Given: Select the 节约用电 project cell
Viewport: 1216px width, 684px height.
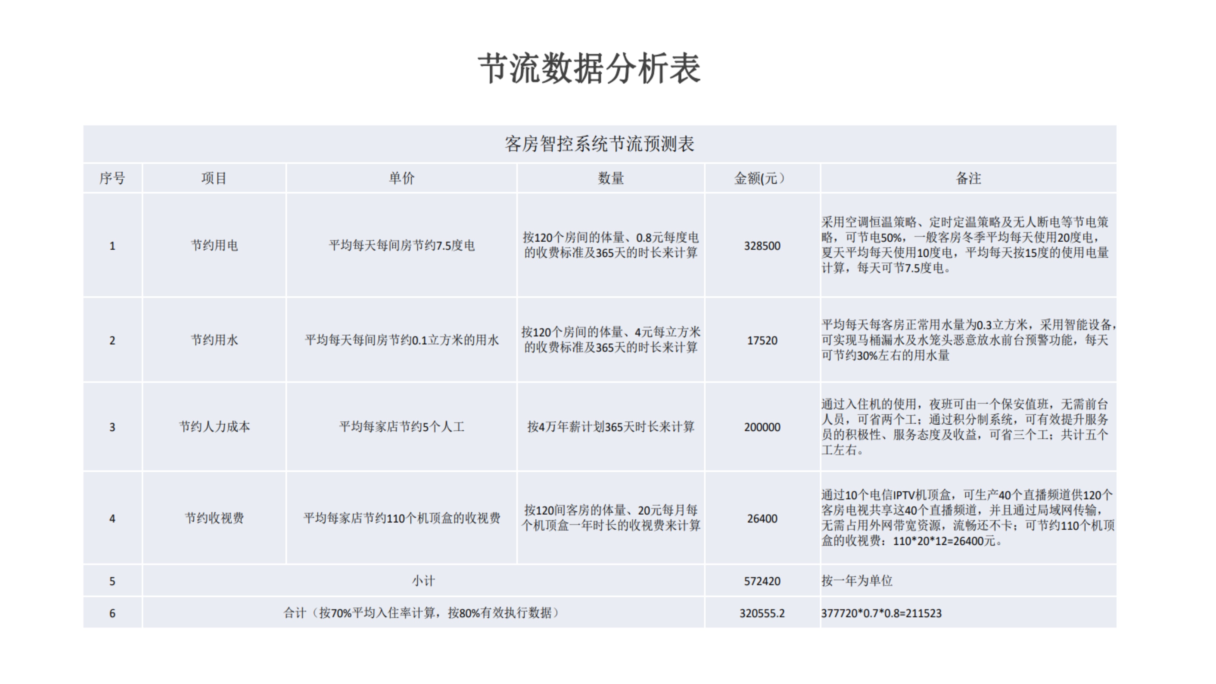Looking at the screenshot, I should [214, 245].
